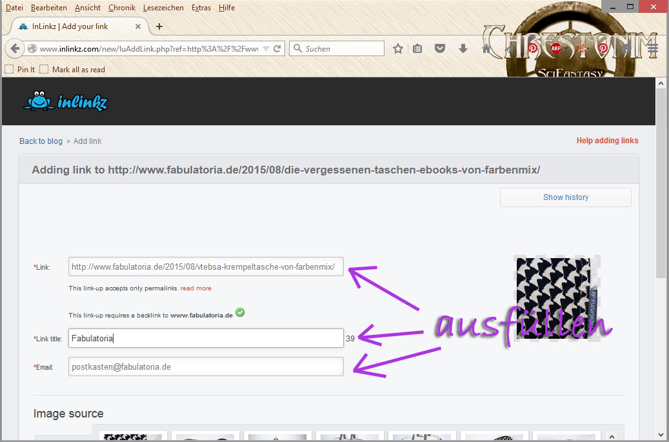
Task: Open a new tab with the plus button
Action: pyautogui.click(x=159, y=26)
